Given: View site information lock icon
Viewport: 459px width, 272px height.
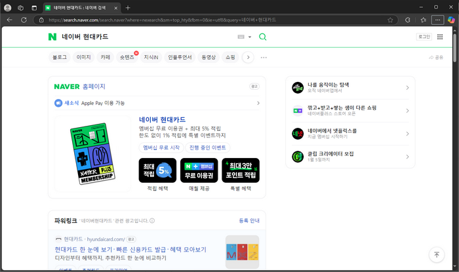Looking at the screenshot, I should coord(41,20).
